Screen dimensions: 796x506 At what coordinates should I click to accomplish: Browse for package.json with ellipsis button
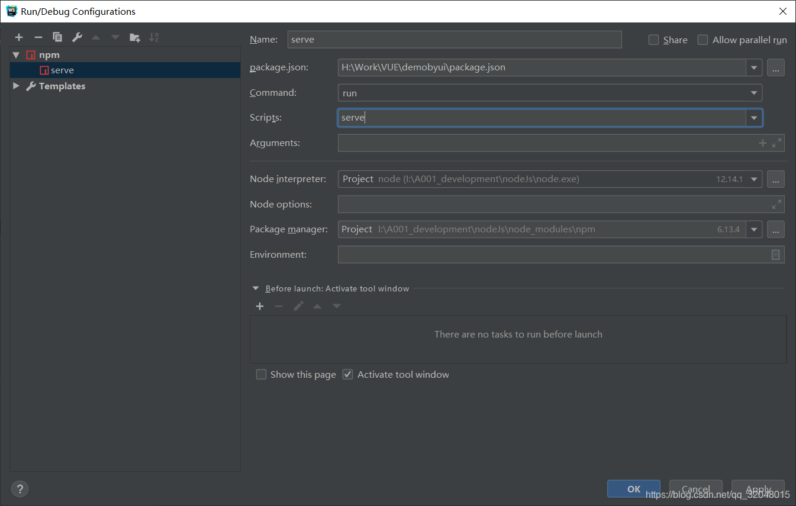776,68
